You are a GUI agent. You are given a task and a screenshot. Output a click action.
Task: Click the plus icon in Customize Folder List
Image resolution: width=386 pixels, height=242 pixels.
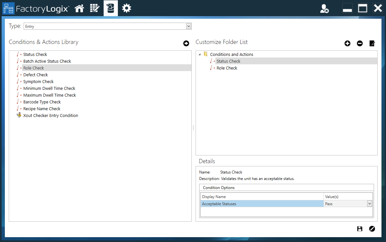click(347, 44)
